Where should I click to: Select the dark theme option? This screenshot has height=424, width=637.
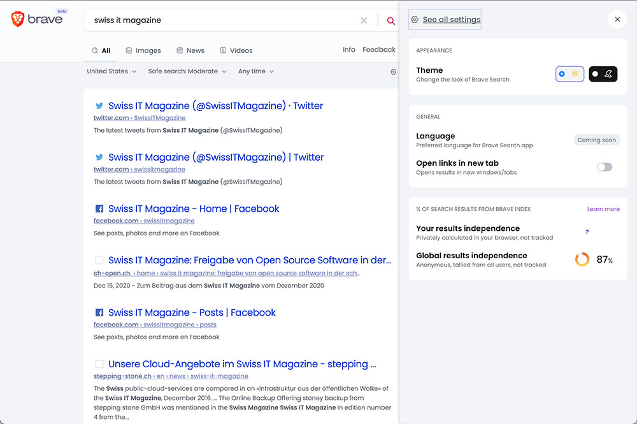coord(603,74)
